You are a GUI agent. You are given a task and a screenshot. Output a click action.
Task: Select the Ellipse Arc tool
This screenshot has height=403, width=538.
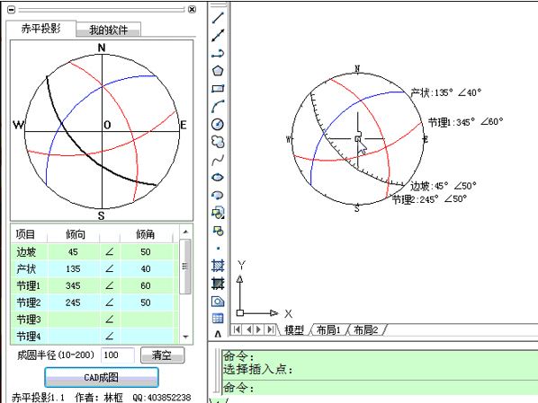tap(218, 195)
